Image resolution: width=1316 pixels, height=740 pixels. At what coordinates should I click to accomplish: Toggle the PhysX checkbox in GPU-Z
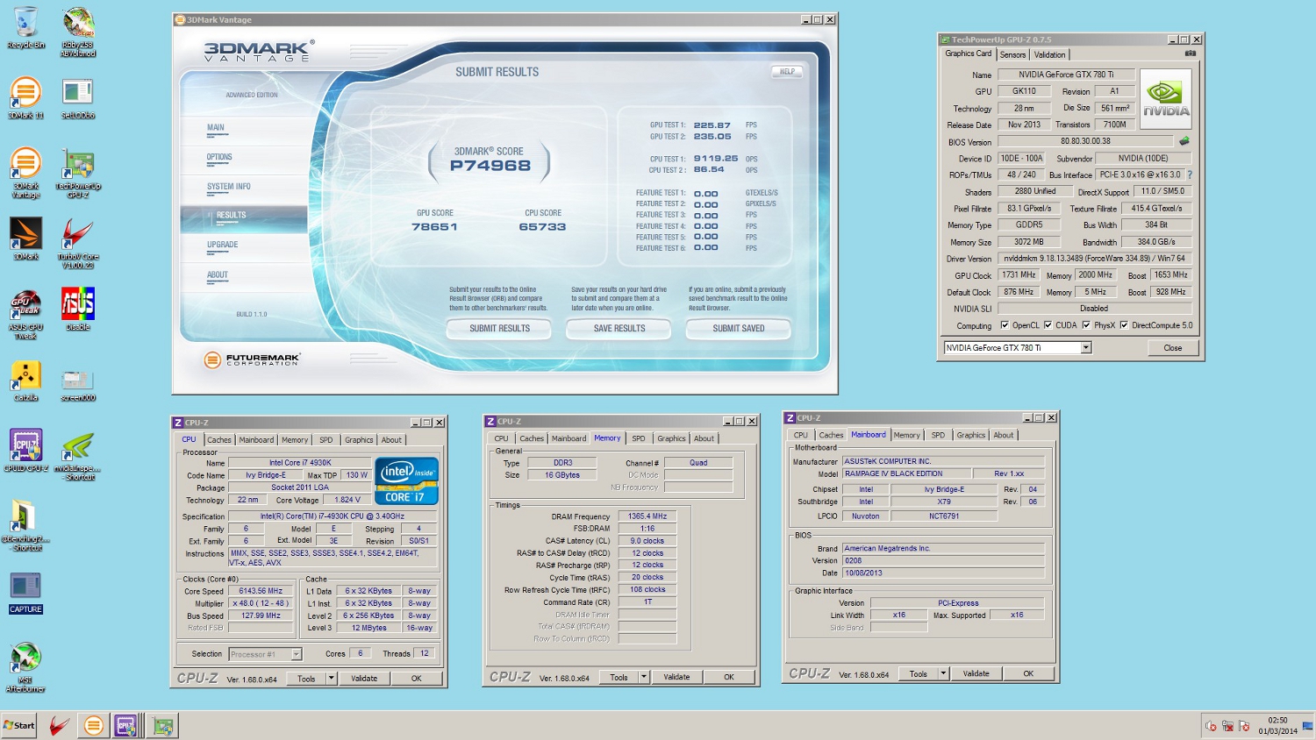click(x=1086, y=325)
